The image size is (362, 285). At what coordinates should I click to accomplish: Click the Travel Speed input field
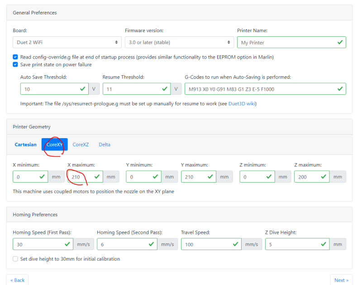click(x=211, y=244)
